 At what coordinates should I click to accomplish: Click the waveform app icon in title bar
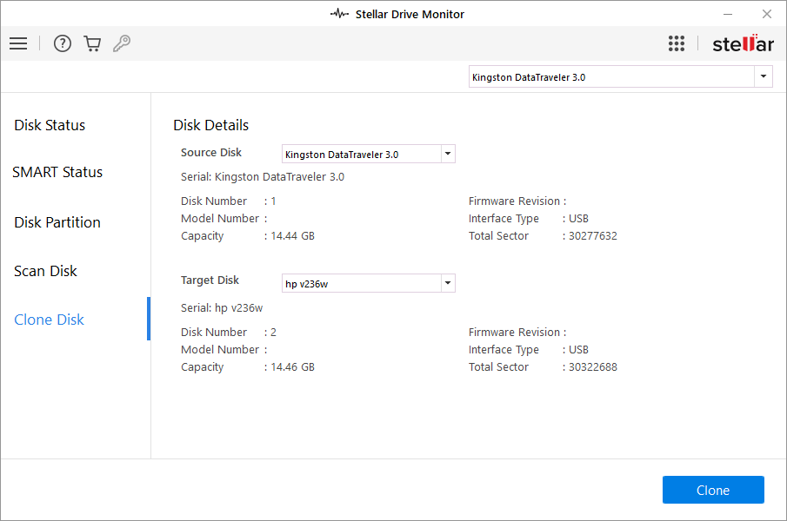pos(339,14)
